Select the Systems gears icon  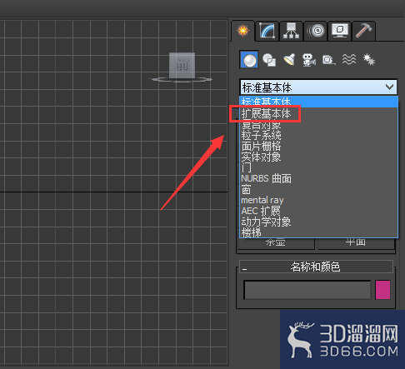pos(369,59)
